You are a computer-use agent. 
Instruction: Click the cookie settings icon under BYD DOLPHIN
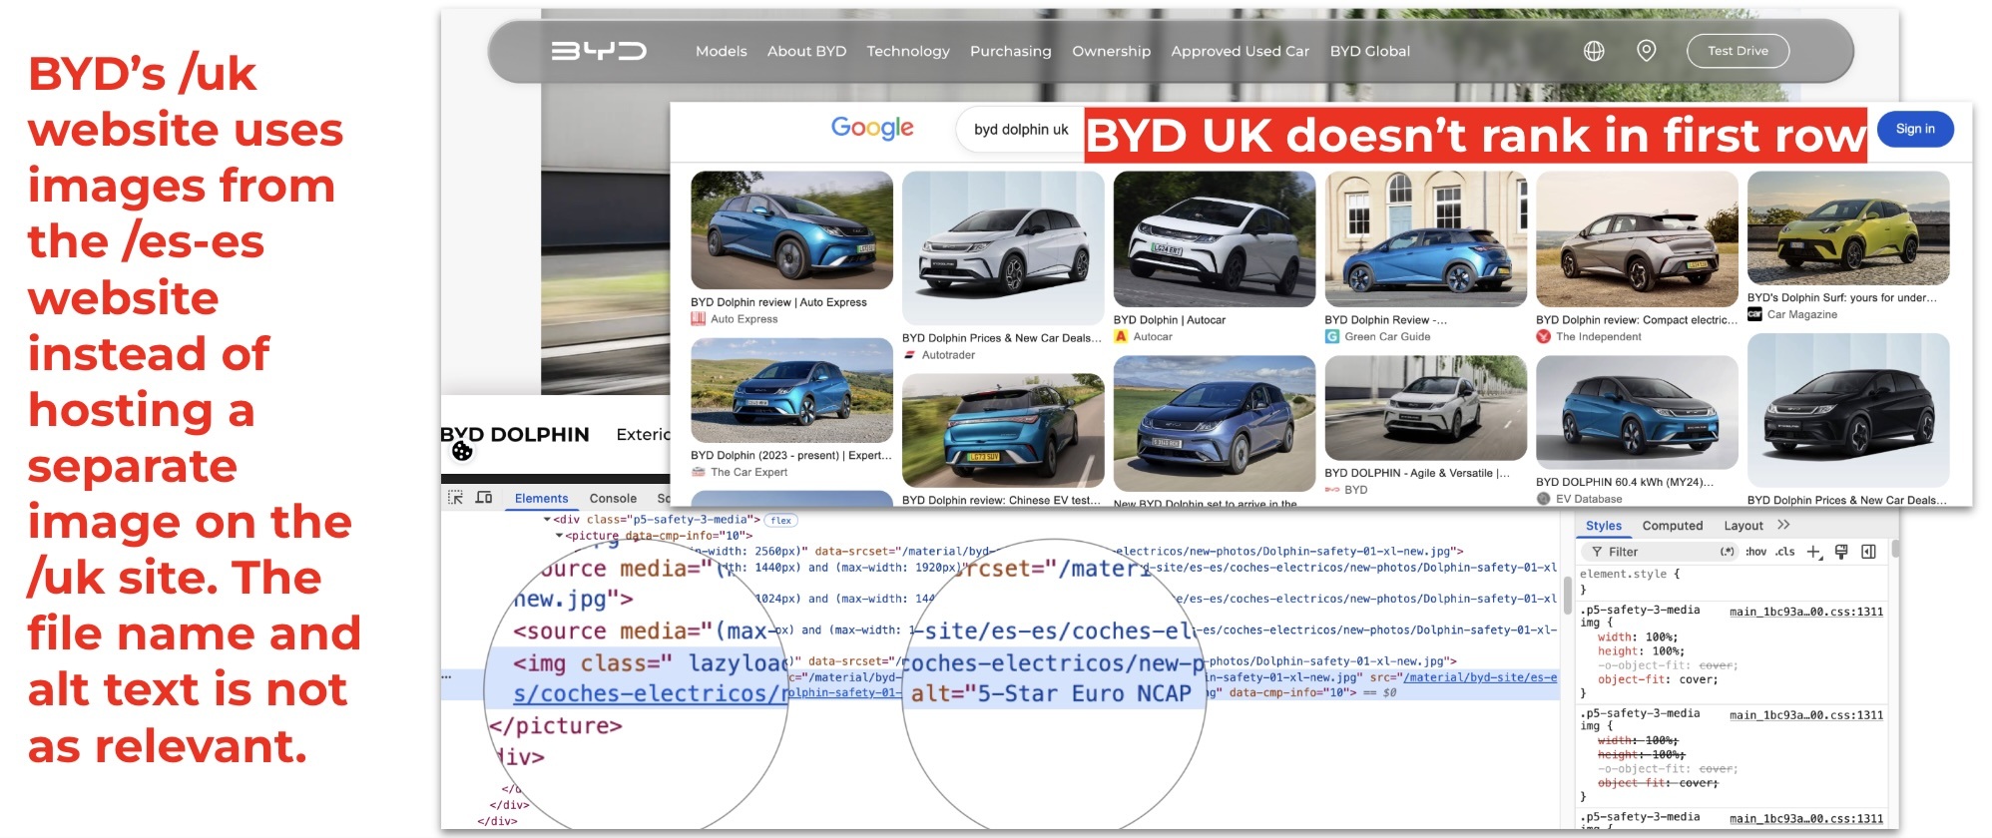(x=462, y=452)
